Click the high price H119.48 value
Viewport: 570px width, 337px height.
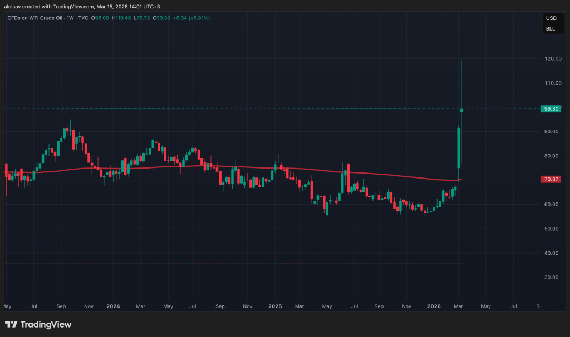click(121, 18)
